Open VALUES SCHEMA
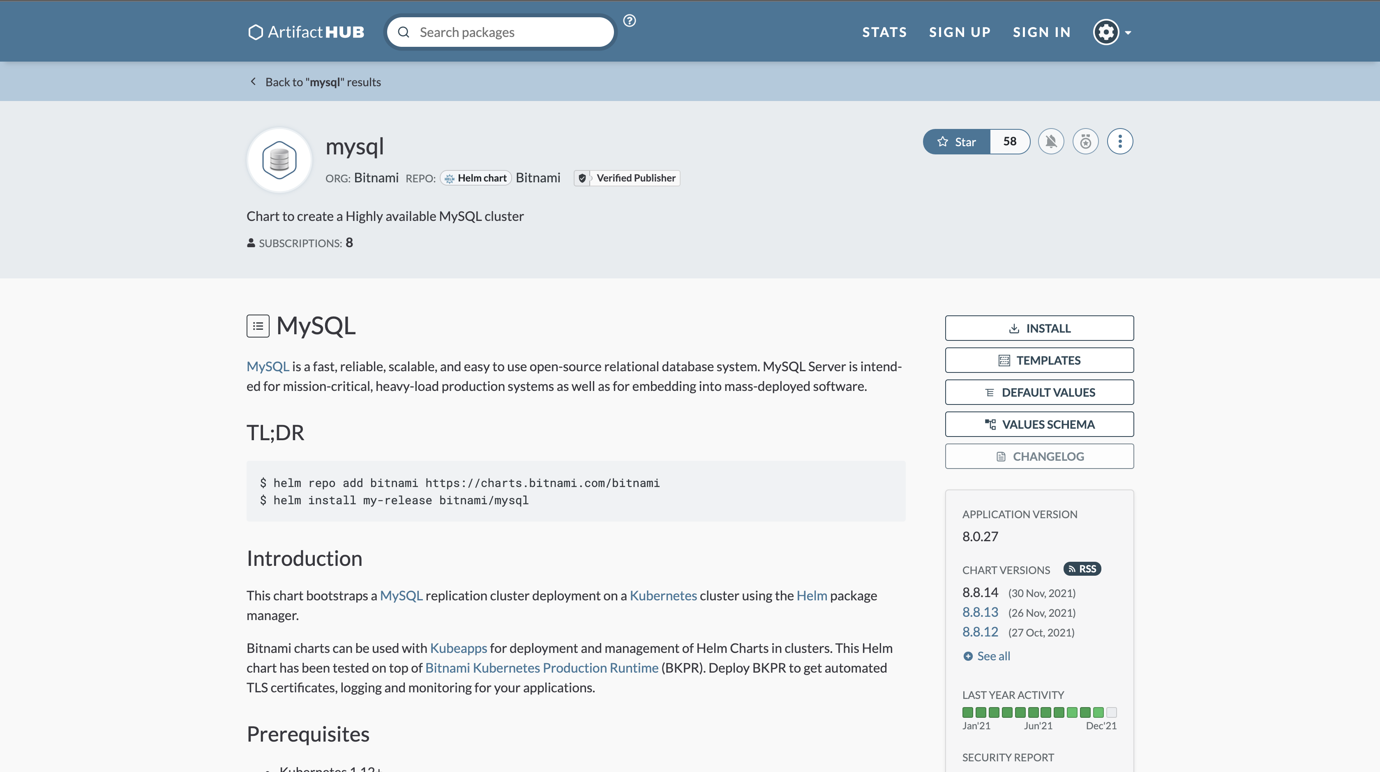1380x772 pixels. coord(1039,425)
